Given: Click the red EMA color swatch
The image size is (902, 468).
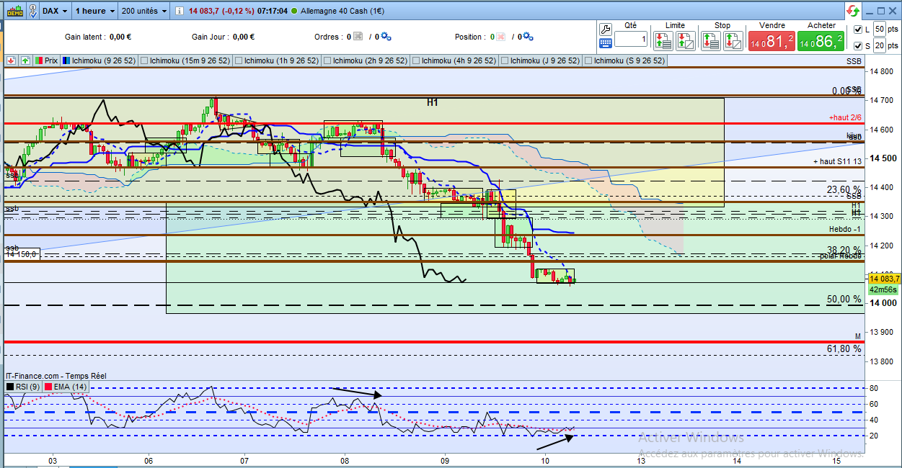Looking at the screenshot, I should pyautogui.click(x=48, y=387).
